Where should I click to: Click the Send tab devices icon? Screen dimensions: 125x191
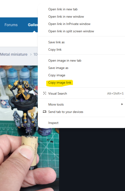[x=45, y=112]
